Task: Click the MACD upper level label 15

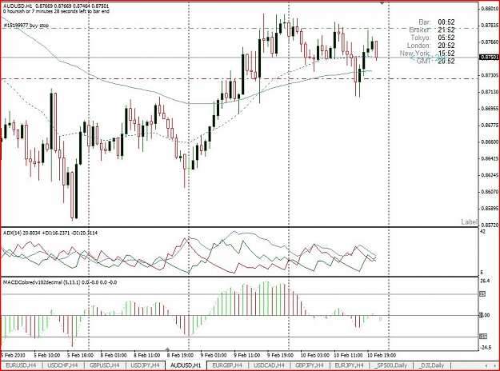Action: (482, 294)
